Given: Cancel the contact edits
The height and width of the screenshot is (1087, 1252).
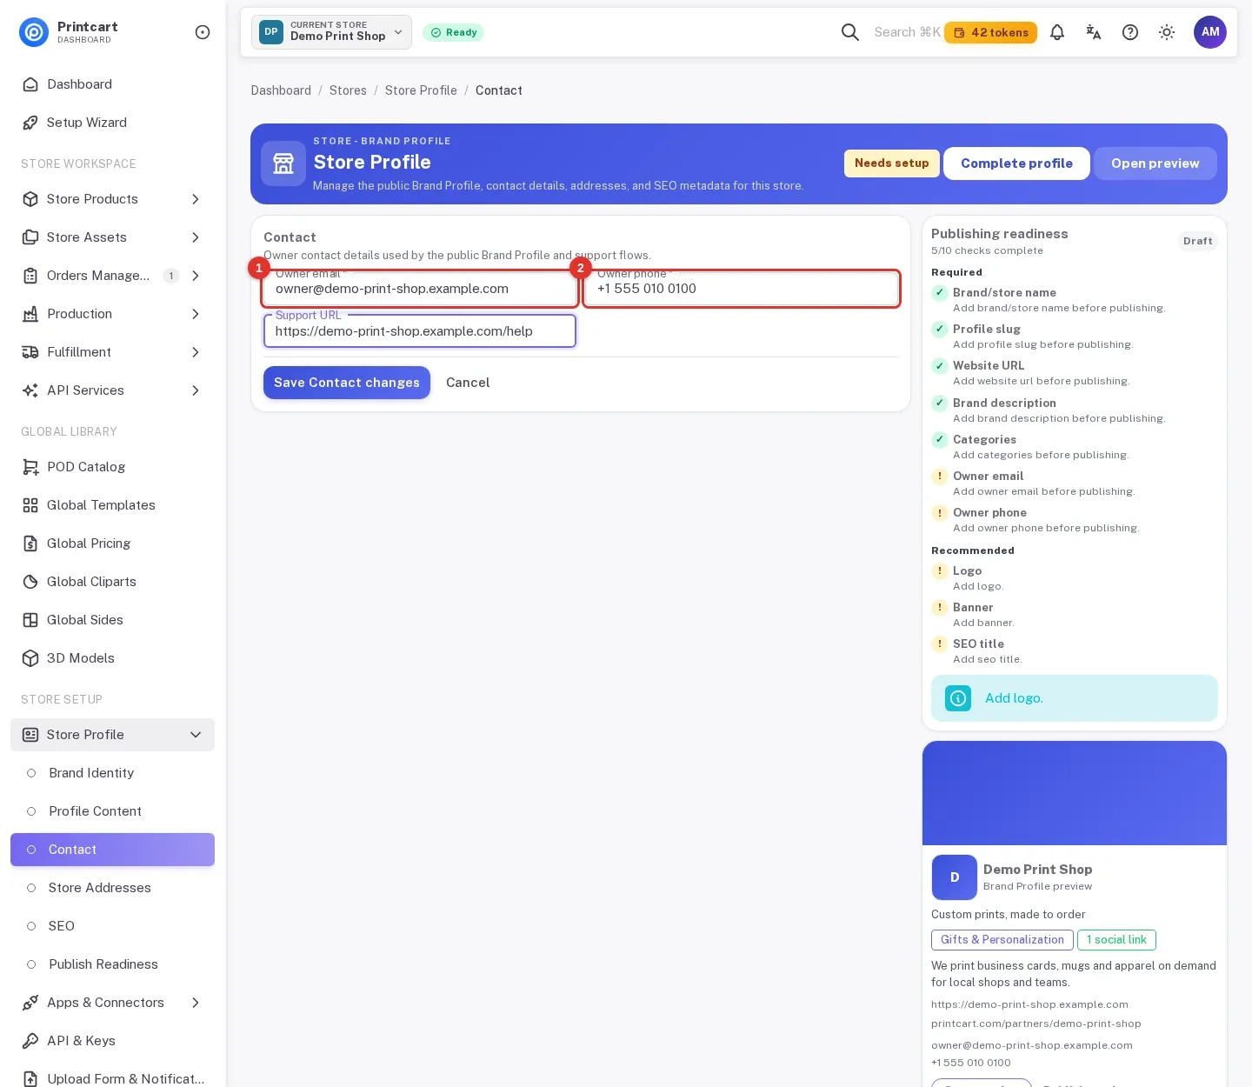Looking at the screenshot, I should coord(468,383).
